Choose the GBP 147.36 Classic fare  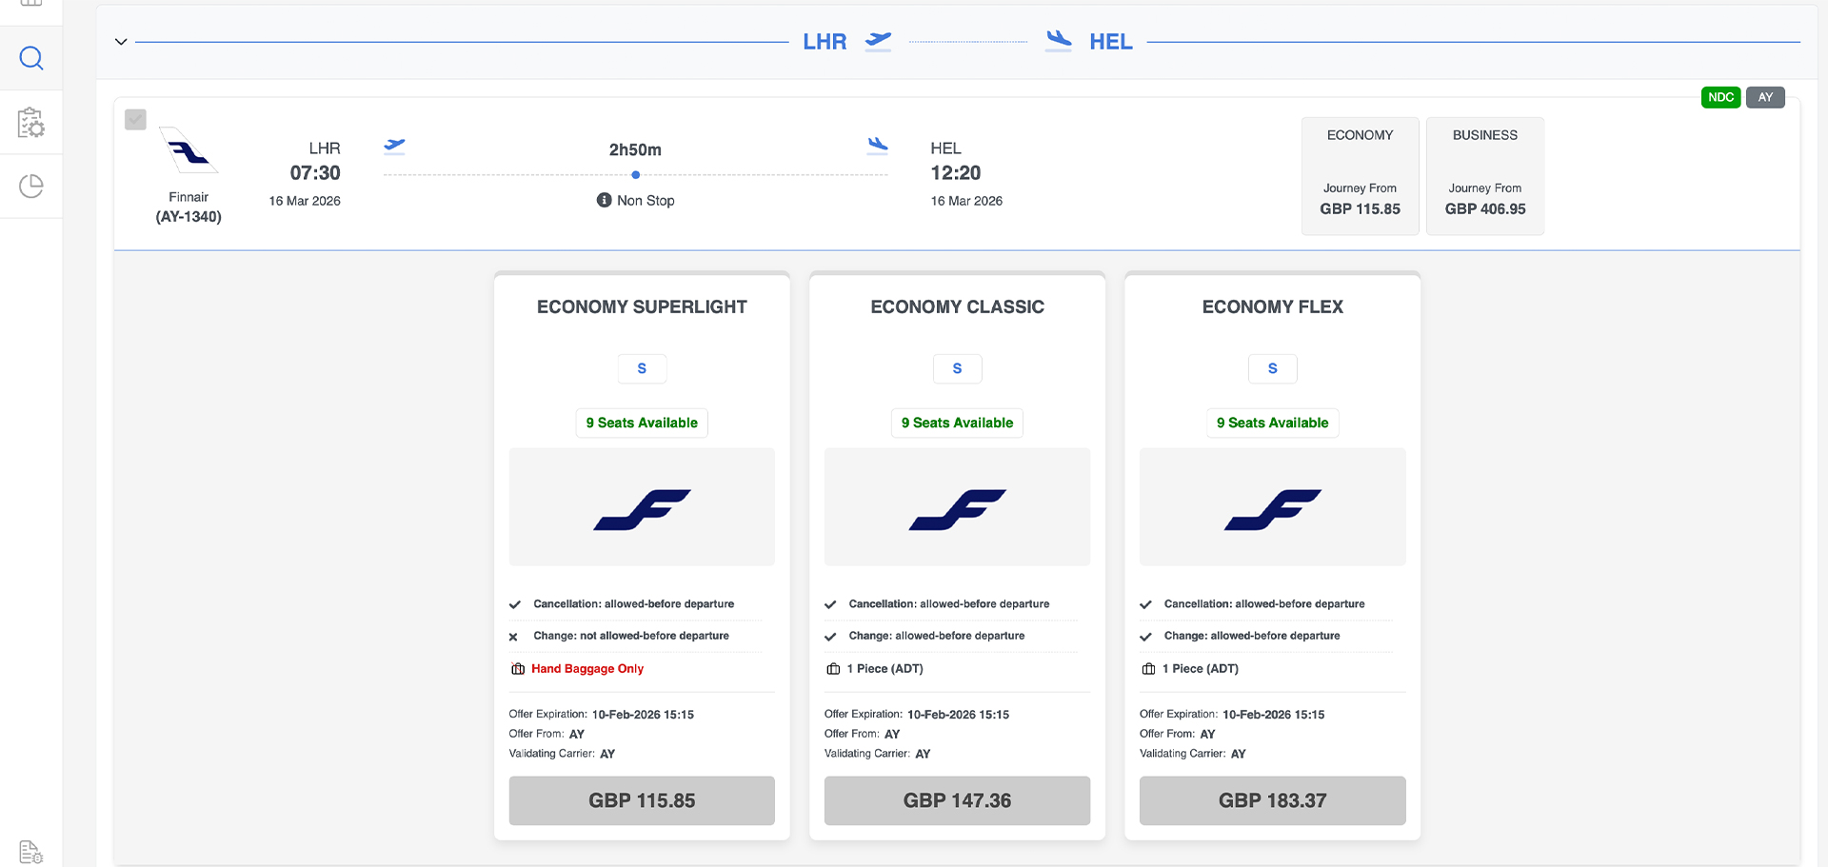point(957,800)
